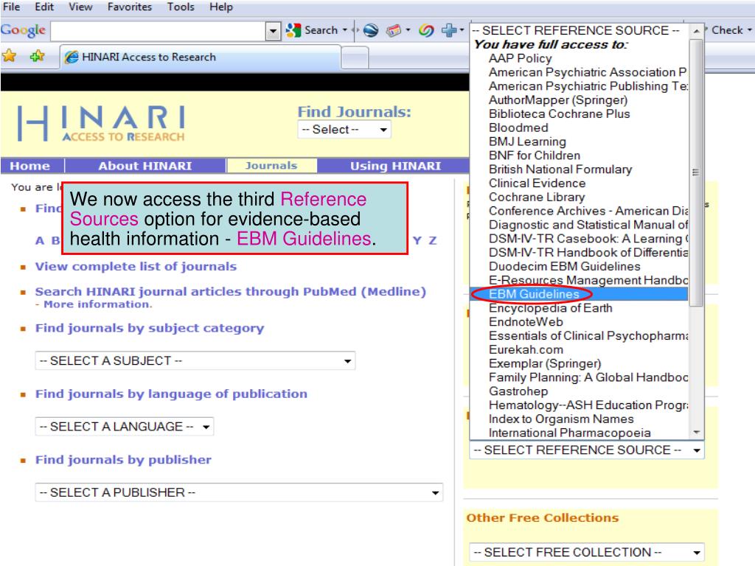Select BNF for Children option
Image resolution: width=755 pixels, height=566 pixels.
[x=579, y=156]
